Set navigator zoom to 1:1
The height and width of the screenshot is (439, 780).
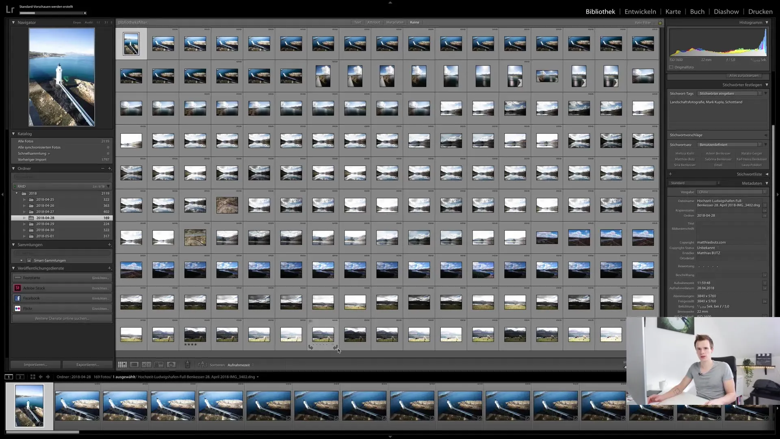click(x=99, y=22)
